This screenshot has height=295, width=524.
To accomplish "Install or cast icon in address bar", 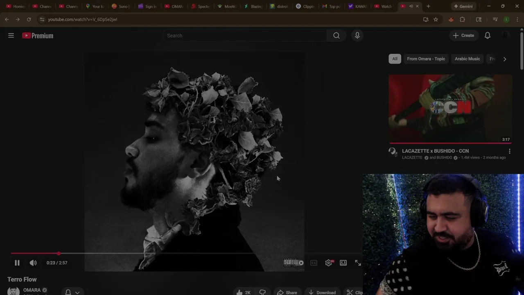I will [426, 19].
